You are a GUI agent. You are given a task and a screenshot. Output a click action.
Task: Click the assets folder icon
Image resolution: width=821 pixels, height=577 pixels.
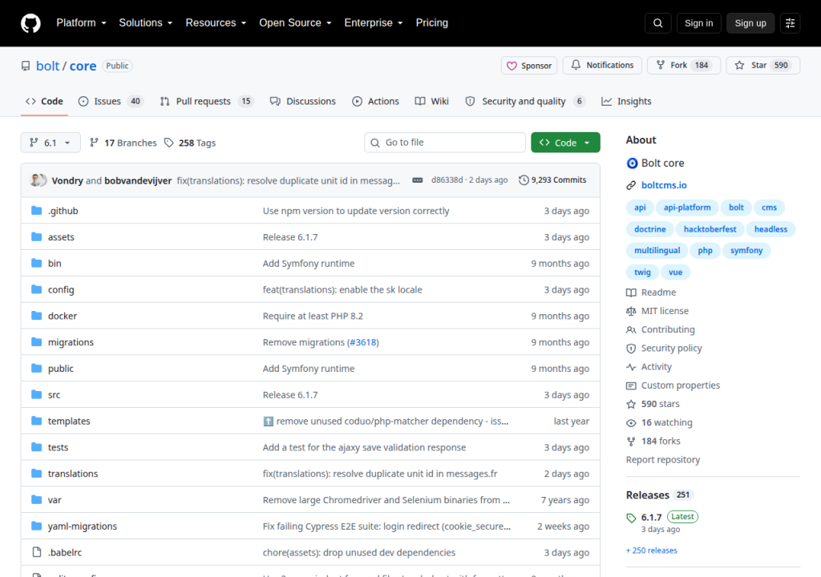point(37,236)
